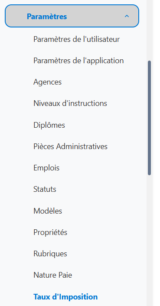Open the Emplois page
The image size is (160, 306).
(46, 168)
